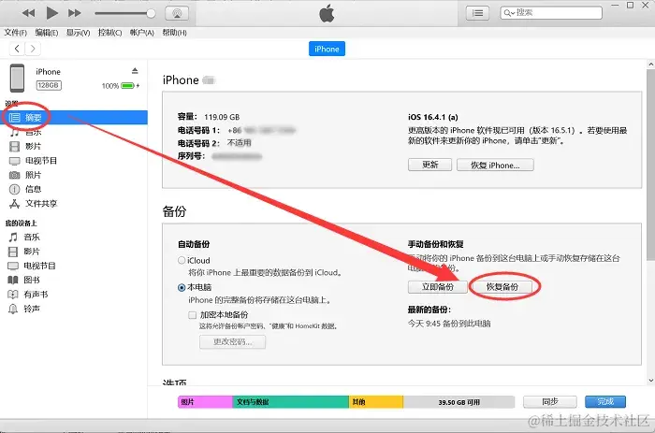Viewport: 655px width, 433px height.
Task: Open the list view icon button
Action: point(477,13)
